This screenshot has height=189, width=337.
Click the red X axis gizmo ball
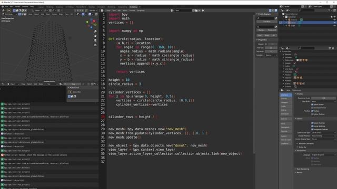[94, 21]
